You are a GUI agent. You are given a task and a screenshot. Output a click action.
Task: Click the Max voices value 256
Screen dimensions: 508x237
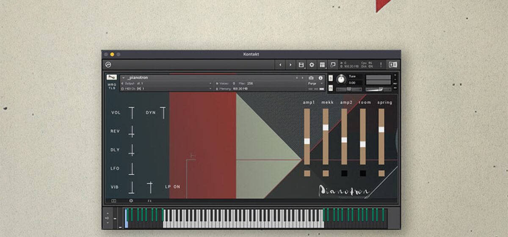(x=250, y=83)
